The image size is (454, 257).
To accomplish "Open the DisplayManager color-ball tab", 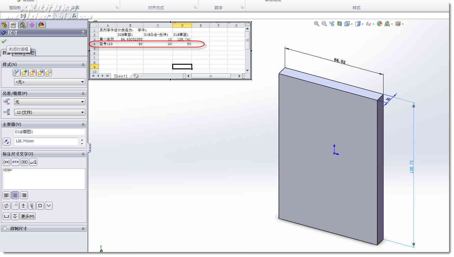I will (41, 25).
